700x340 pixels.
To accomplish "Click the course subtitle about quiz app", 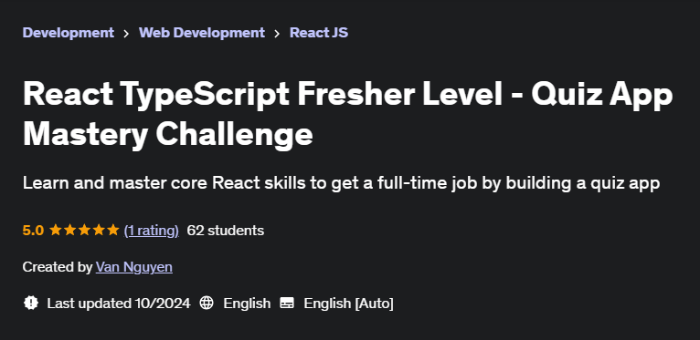I will pos(341,183).
